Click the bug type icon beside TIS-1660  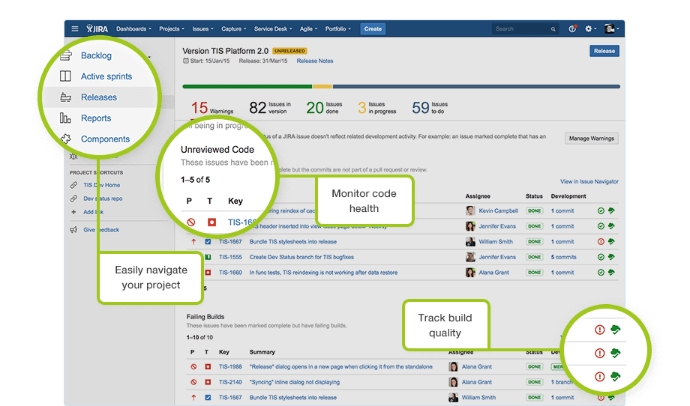click(208, 273)
